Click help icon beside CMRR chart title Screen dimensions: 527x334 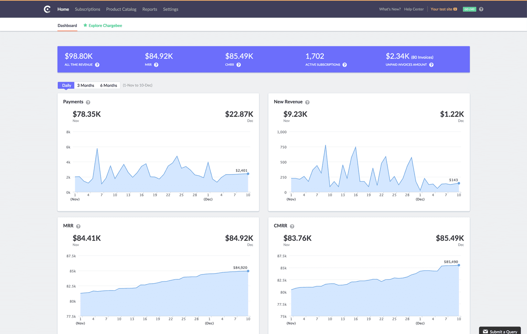click(x=292, y=226)
